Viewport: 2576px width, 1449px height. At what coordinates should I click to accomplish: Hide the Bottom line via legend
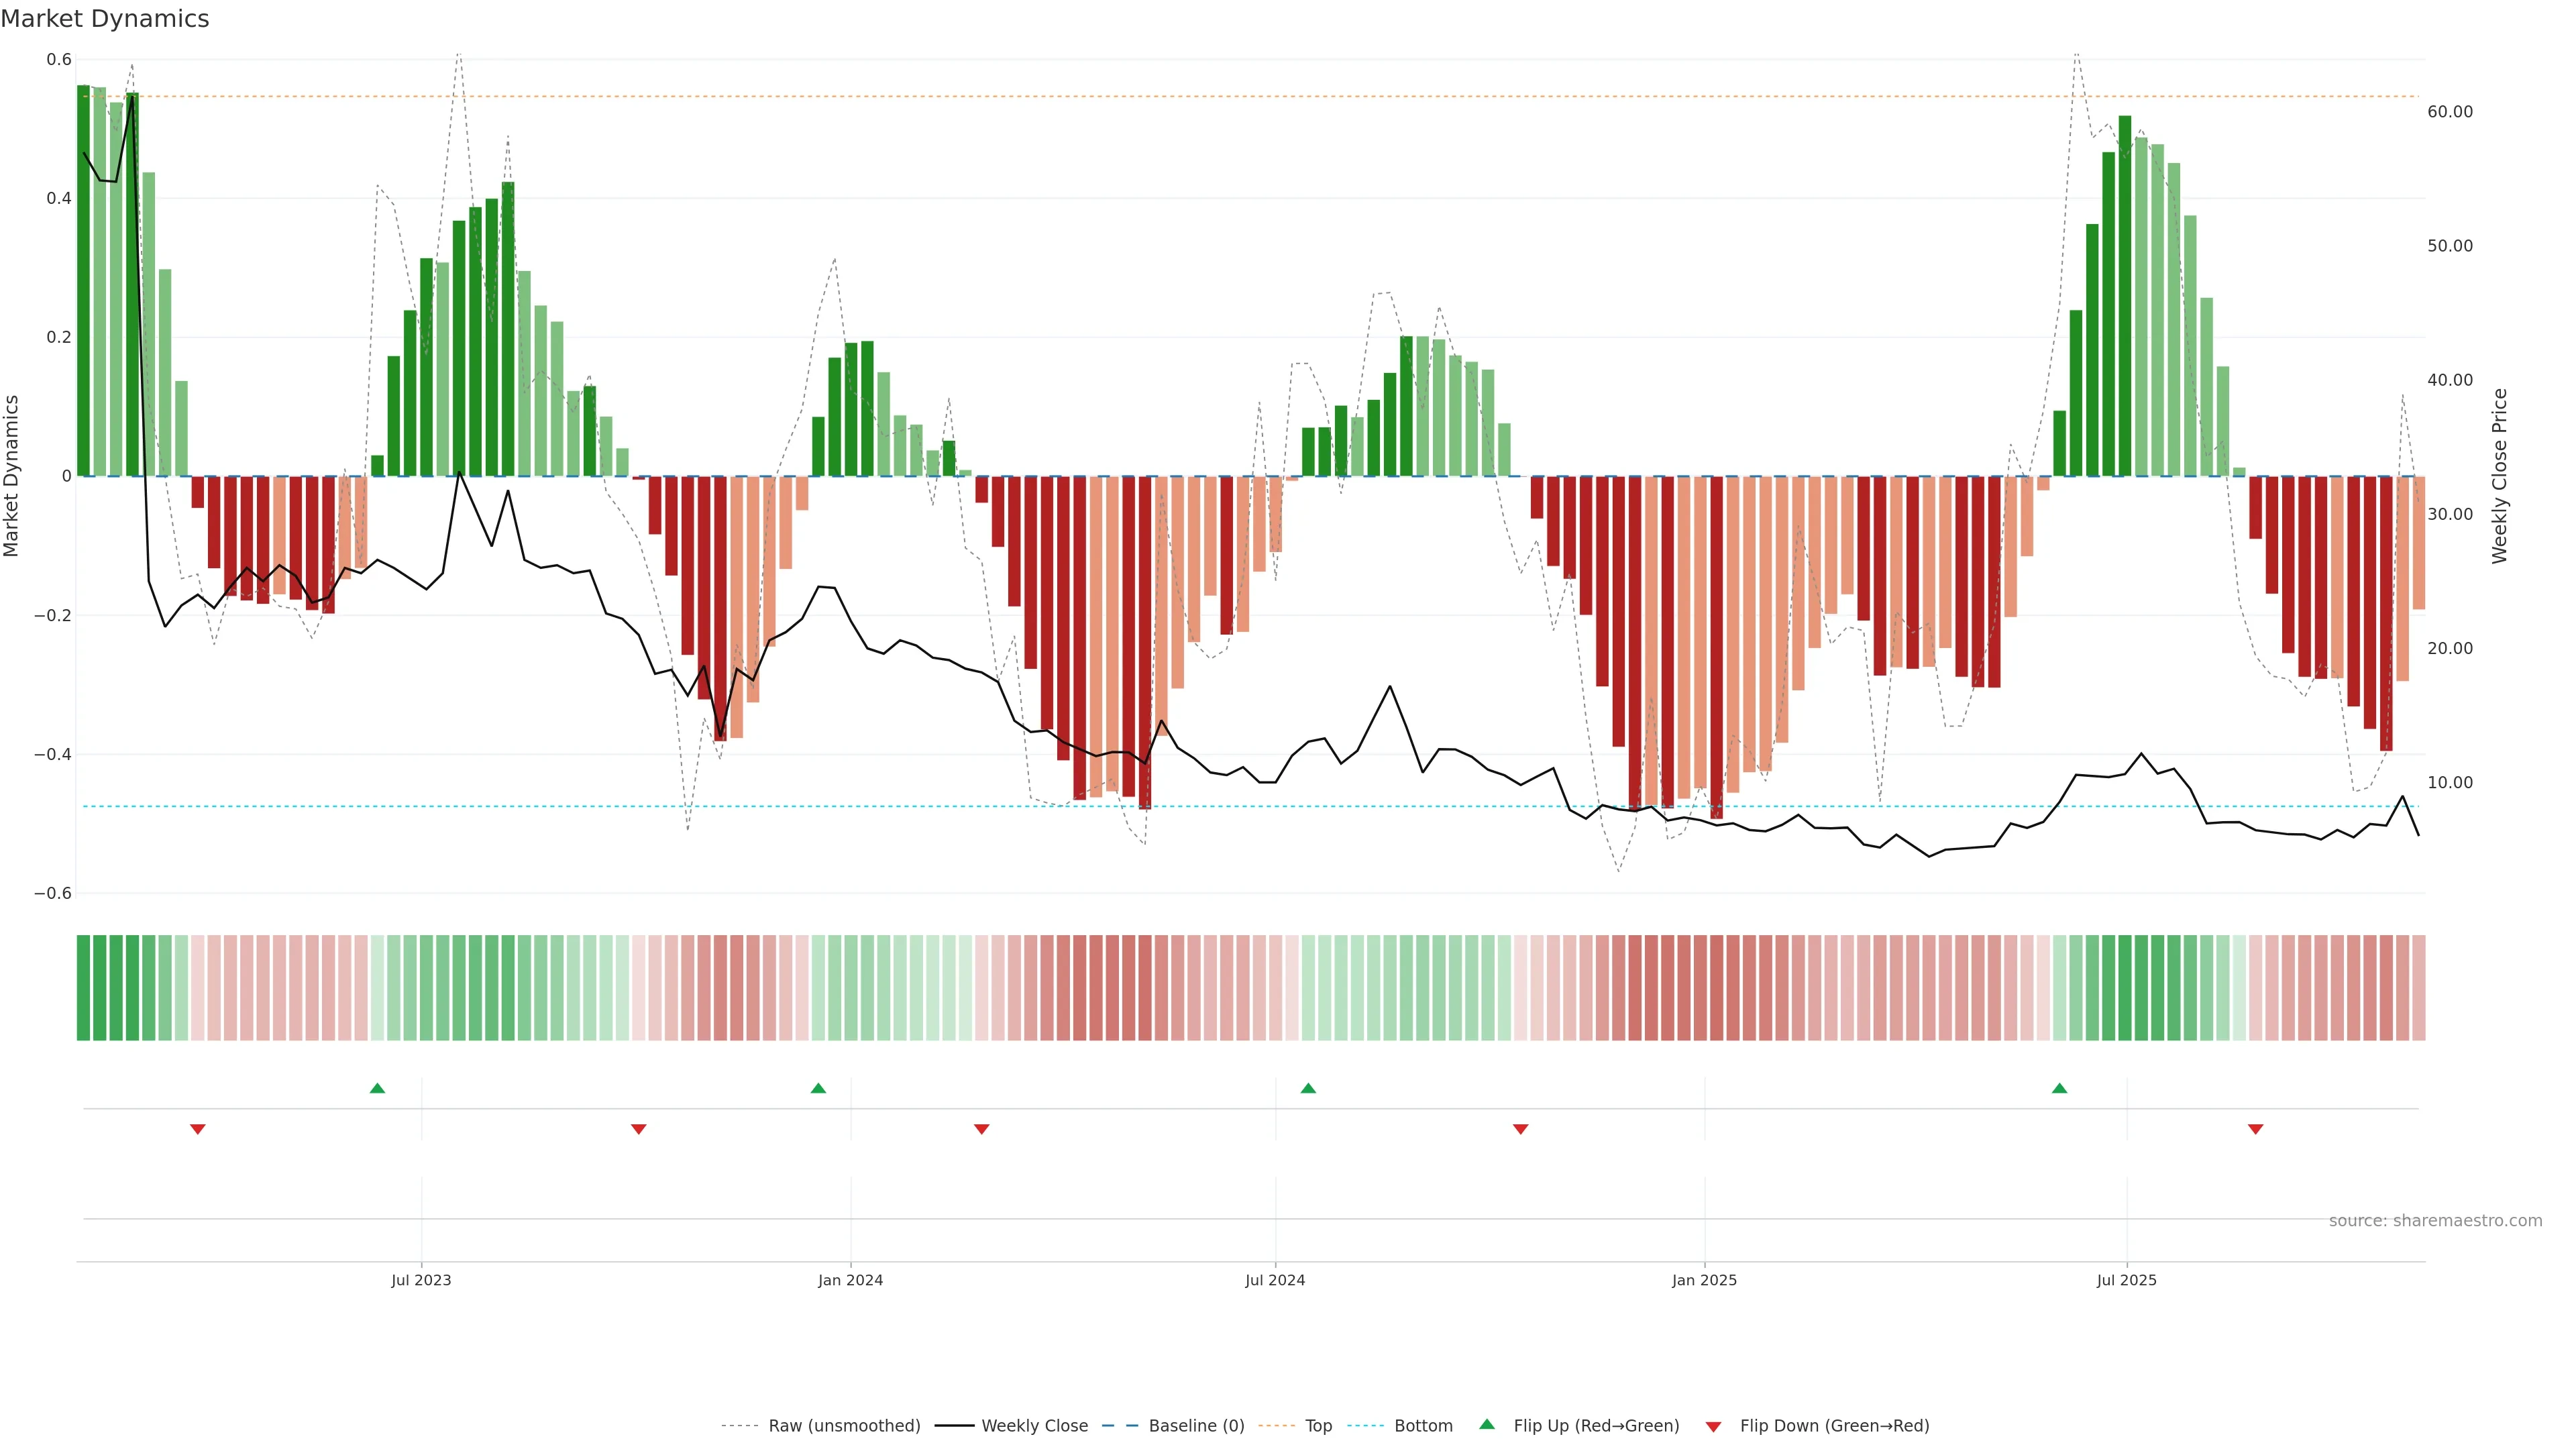point(1423,1426)
